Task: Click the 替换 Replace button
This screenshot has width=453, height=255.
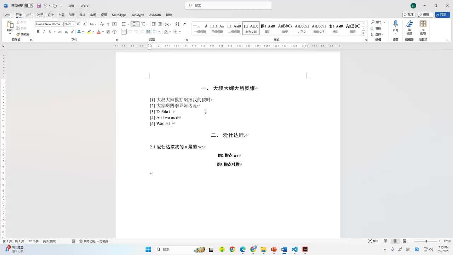Action: [376, 28]
